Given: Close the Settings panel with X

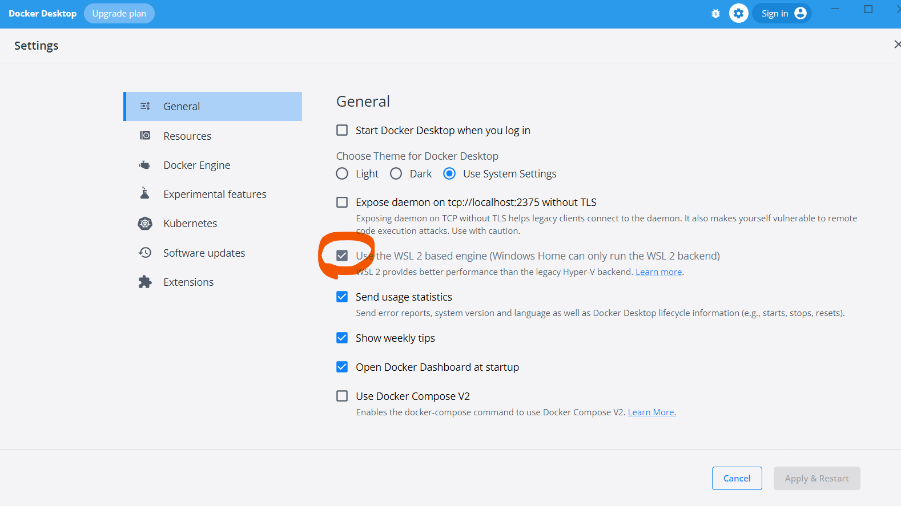Looking at the screenshot, I should (897, 44).
